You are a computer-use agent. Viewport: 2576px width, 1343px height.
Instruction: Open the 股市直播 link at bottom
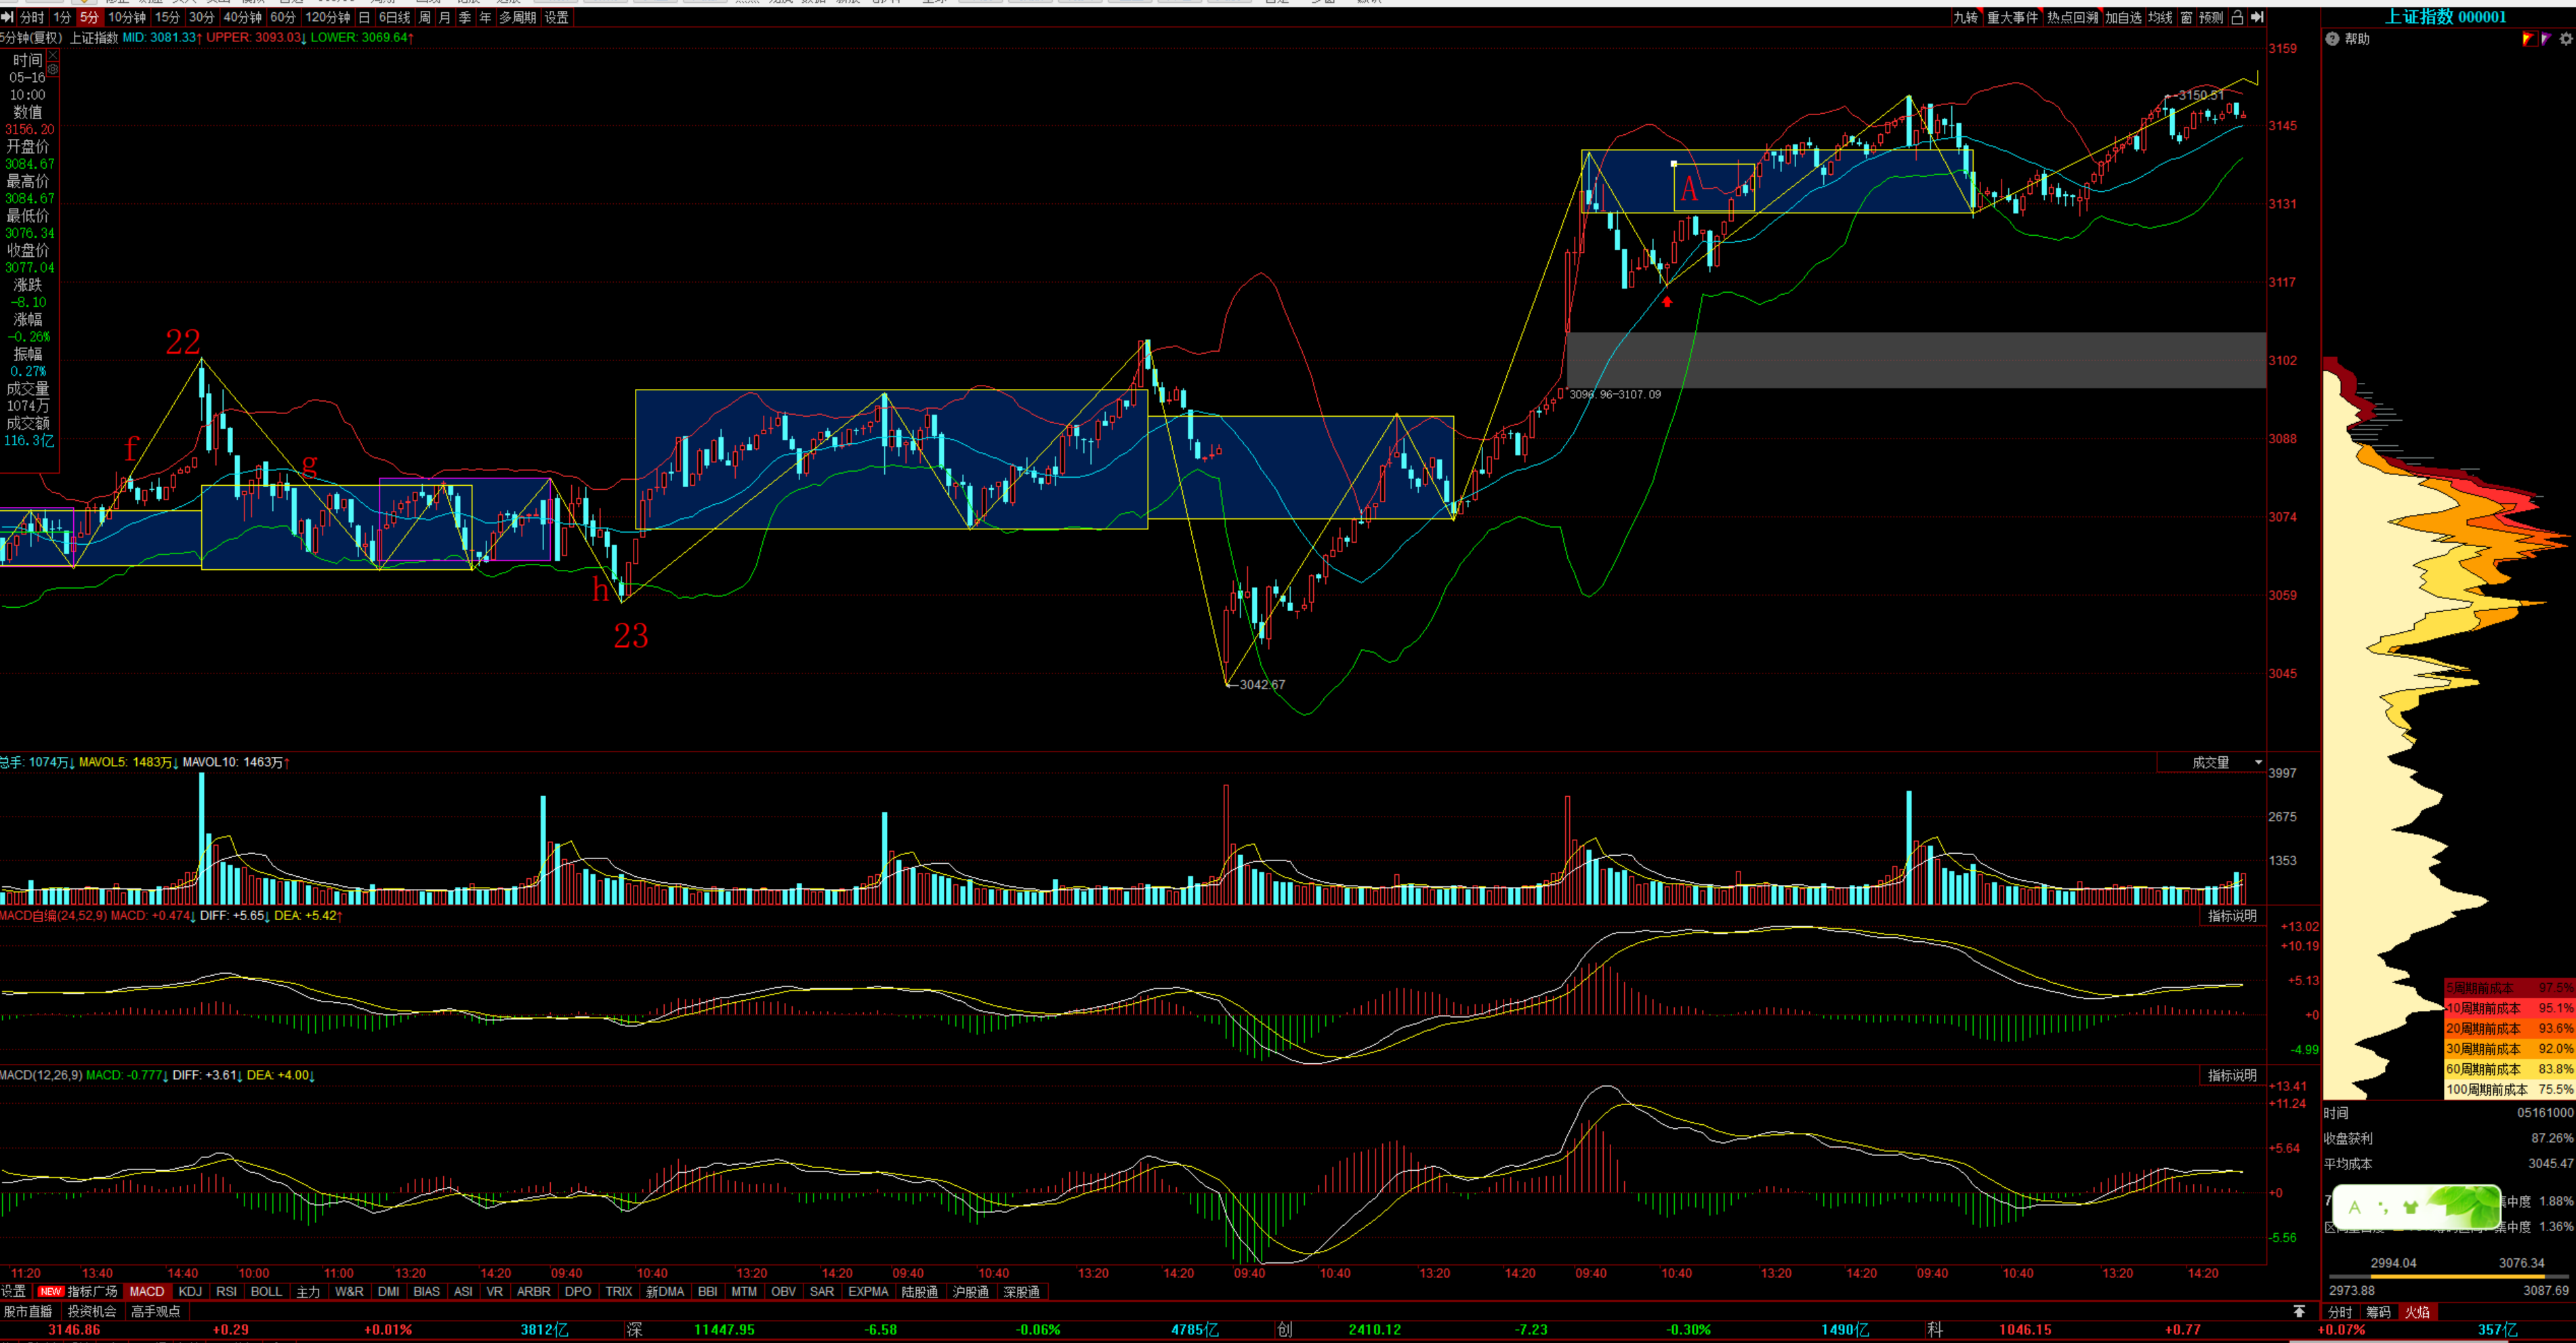[28, 1311]
